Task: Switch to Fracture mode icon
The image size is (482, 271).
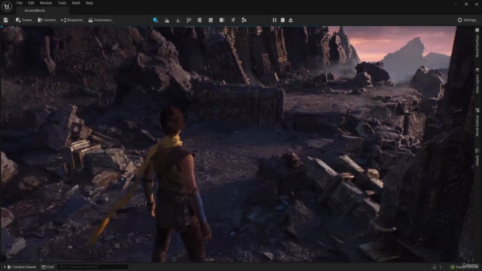Action: pyautogui.click(x=211, y=20)
